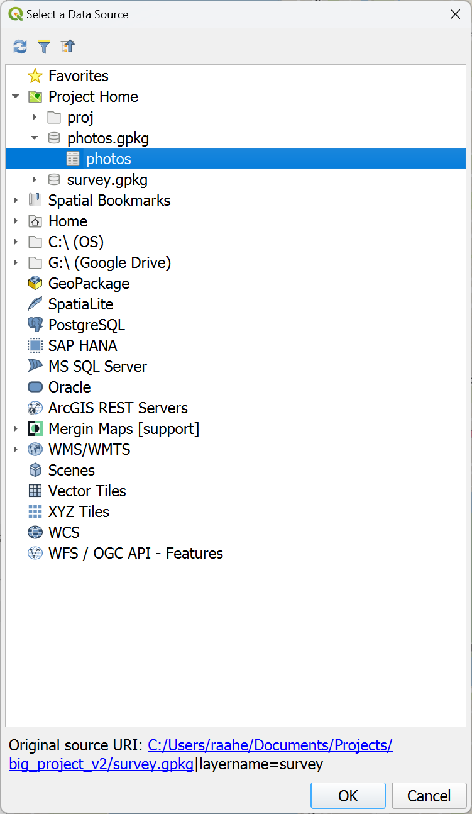Click the Vector Tiles label
The height and width of the screenshot is (814, 472).
click(x=87, y=491)
